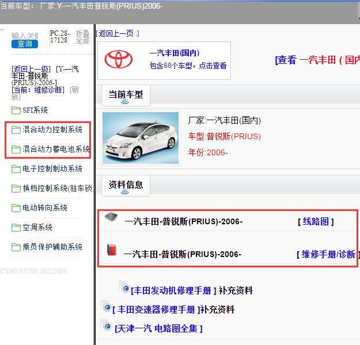Click 年份:2006- text
The height and width of the screenshot is (345, 360).
(208, 152)
